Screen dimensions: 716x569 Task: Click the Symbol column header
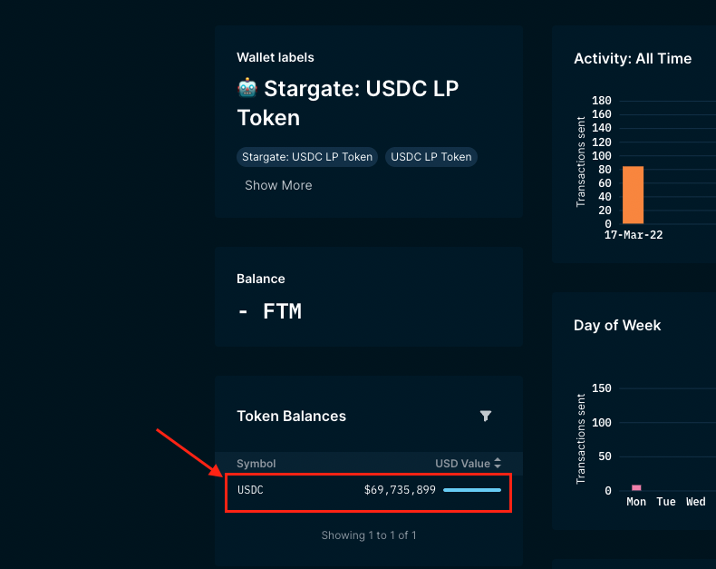(x=256, y=464)
